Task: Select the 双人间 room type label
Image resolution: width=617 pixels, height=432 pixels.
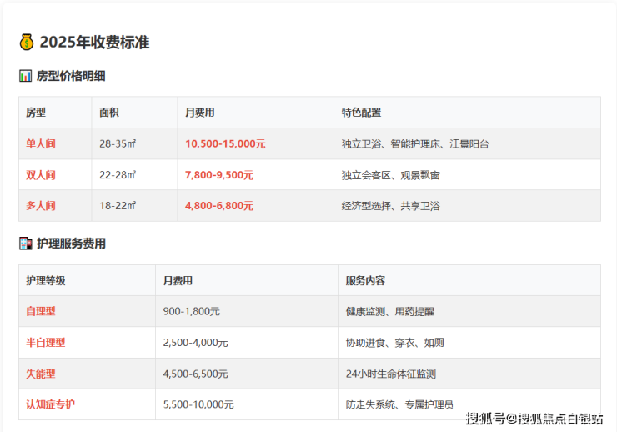Action: [x=41, y=175]
